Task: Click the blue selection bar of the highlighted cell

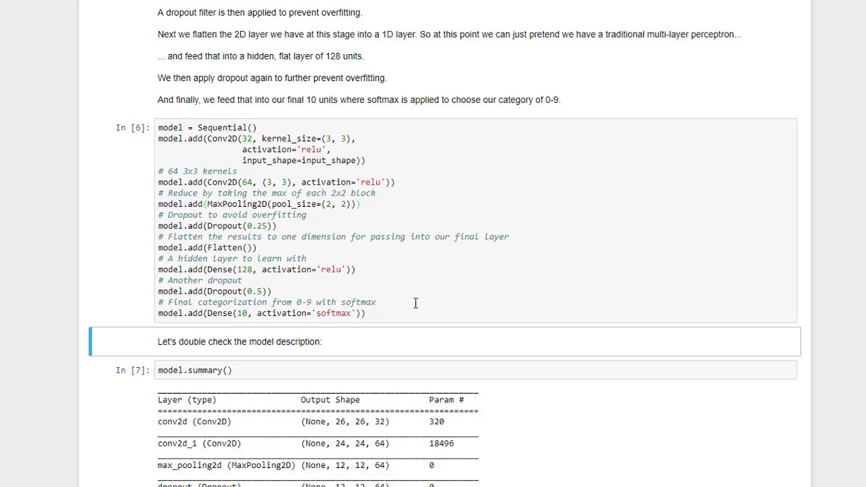Action: click(91, 342)
